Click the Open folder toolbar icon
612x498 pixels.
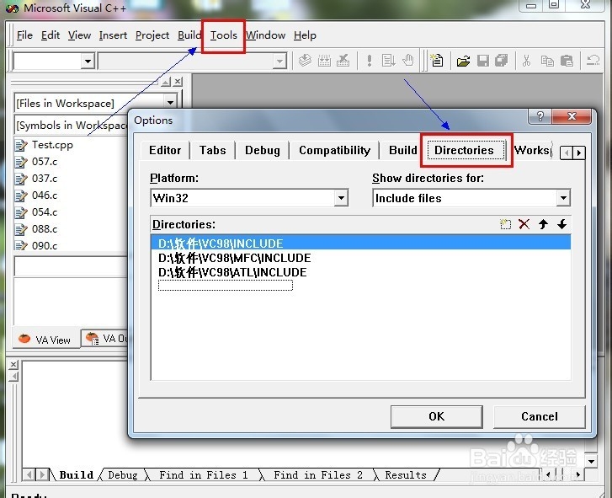click(x=463, y=61)
